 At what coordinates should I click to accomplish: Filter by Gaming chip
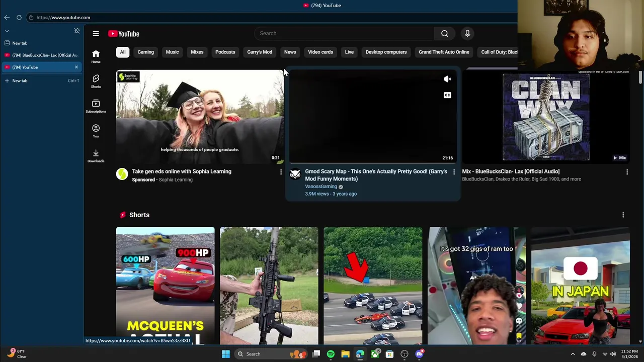[145, 52]
